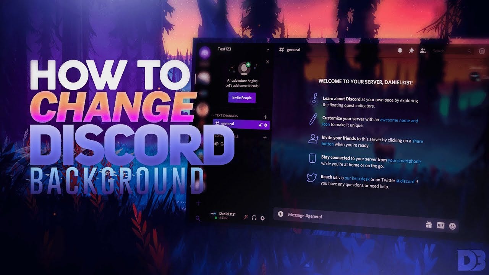The width and height of the screenshot is (489, 275).
Task: Open create invite icon on #general channel
Action: tap(260, 125)
